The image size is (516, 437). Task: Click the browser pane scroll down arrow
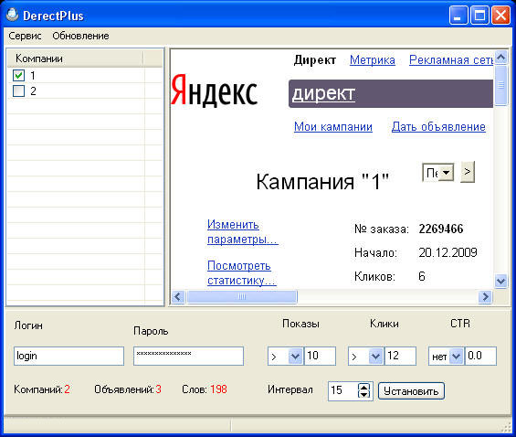click(x=500, y=281)
